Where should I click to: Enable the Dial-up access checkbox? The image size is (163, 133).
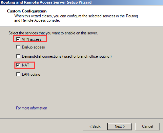18,47
